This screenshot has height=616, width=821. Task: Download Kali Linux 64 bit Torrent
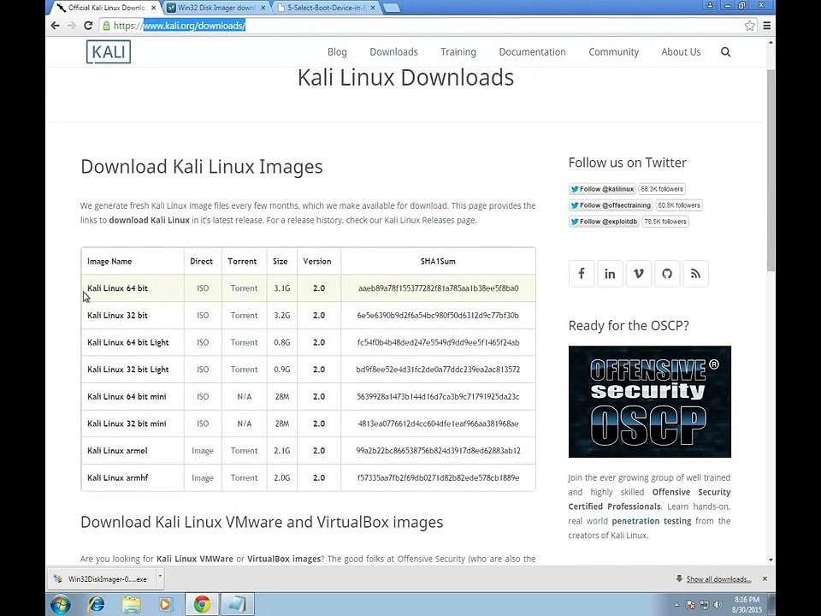click(x=244, y=288)
